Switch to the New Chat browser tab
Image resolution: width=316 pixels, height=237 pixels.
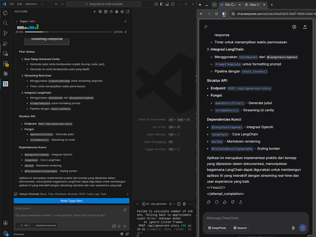click(x=254, y=5)
